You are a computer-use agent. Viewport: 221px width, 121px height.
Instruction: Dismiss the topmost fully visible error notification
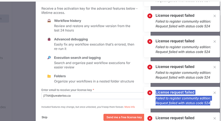pos(215,16)
